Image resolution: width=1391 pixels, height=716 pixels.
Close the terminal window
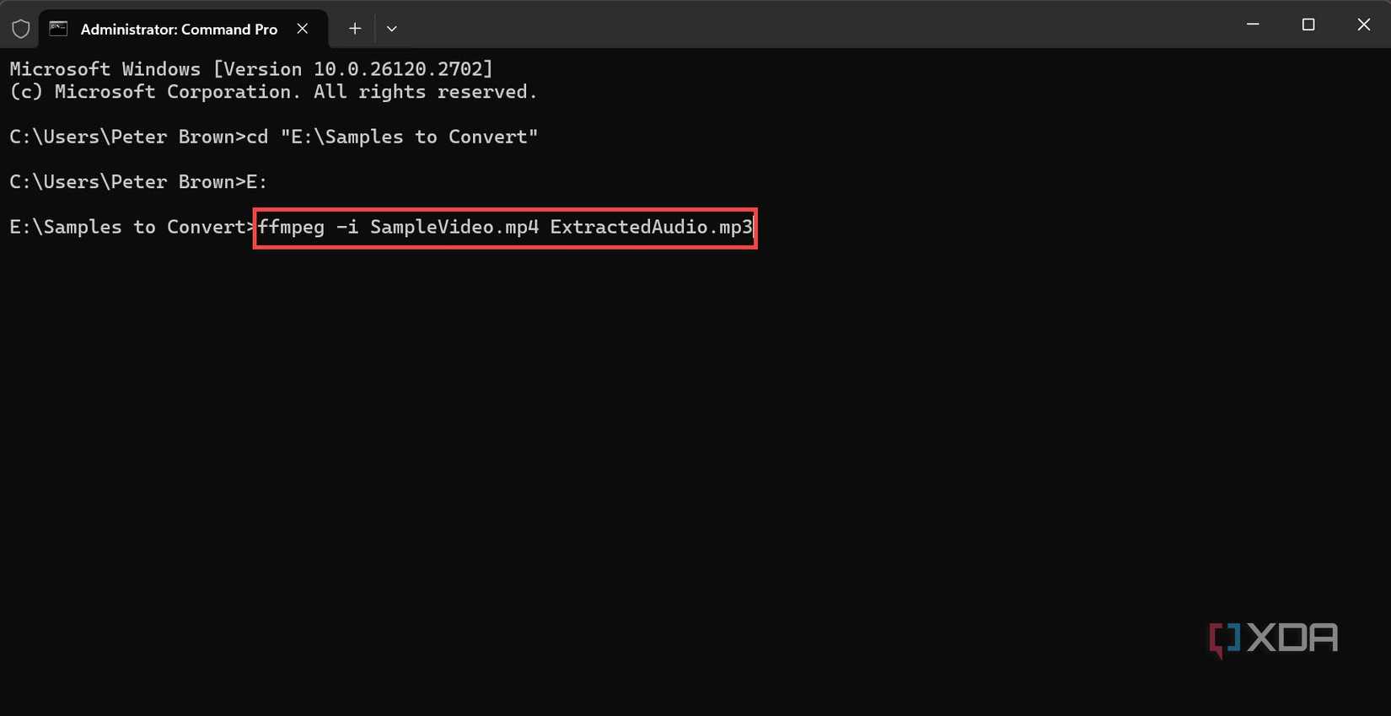point(1363,24)
